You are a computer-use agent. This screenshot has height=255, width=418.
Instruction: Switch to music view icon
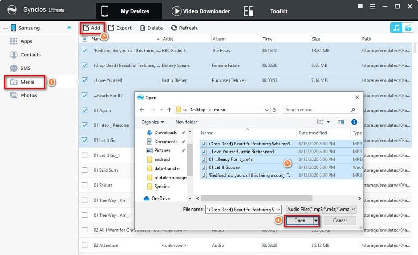pos(397,28)
